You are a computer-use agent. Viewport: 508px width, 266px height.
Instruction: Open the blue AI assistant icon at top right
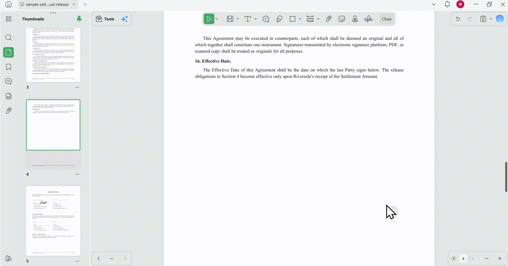500,19
